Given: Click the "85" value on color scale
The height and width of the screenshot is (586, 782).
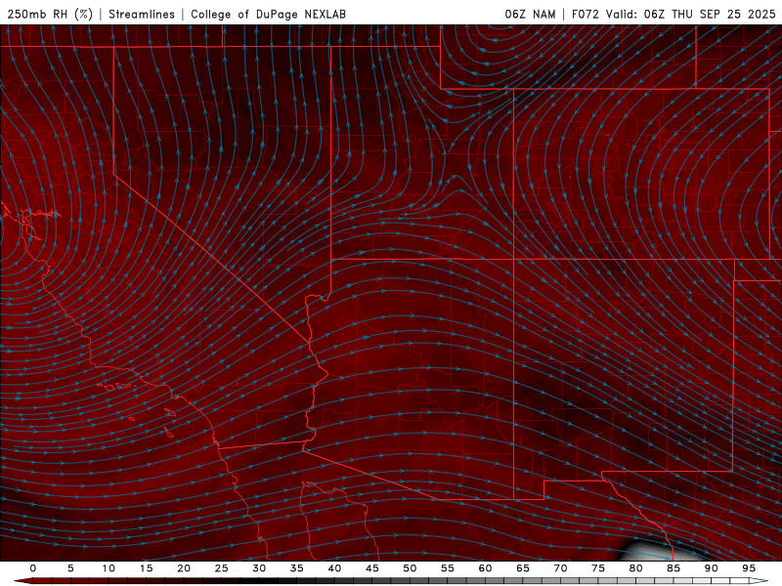Looking at the screenshot, I should click(x=673, y=568).
